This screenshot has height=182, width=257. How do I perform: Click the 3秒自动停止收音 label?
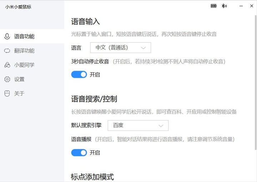(90, 62)
